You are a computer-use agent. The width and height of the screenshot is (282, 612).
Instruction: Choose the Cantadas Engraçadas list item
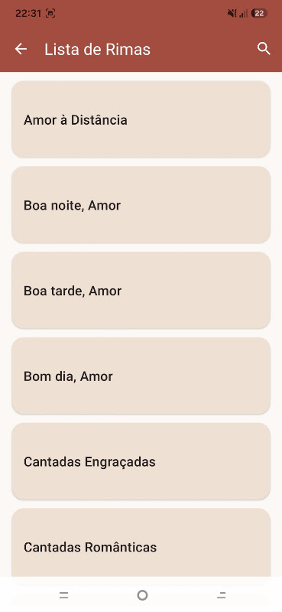pos(141,461)
